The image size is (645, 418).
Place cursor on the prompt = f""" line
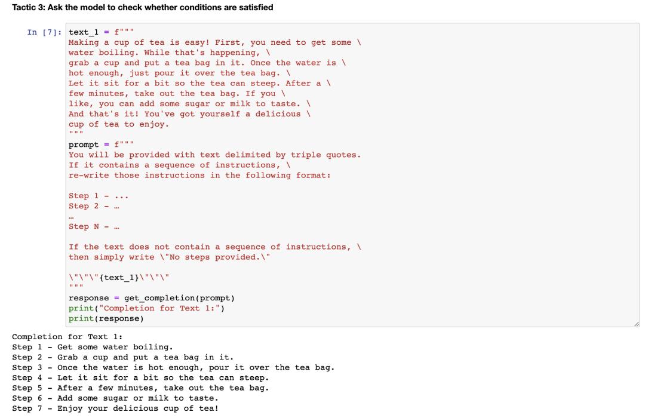101,145
